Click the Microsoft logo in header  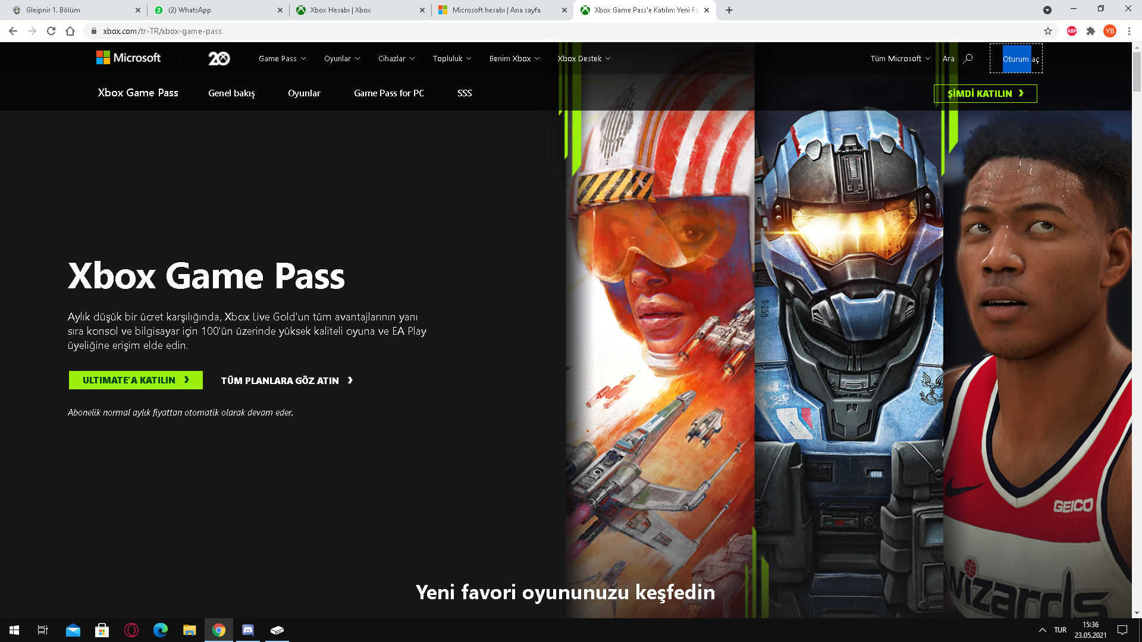[x=128, y=58]
